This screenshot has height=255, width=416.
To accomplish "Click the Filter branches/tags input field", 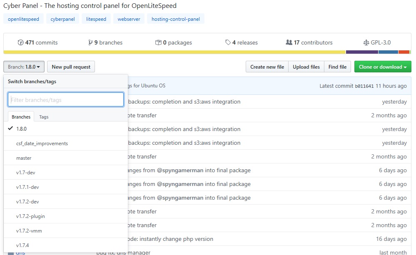I will (x=65, y=99).
